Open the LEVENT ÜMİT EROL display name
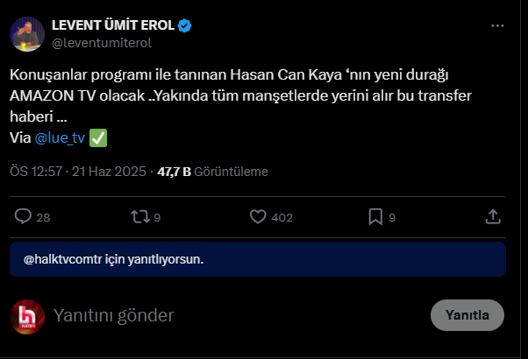Viewport: 528px width, 359px height. point(113,25)
